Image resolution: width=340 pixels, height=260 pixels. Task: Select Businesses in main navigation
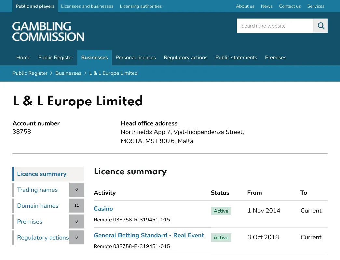point(95,58)
